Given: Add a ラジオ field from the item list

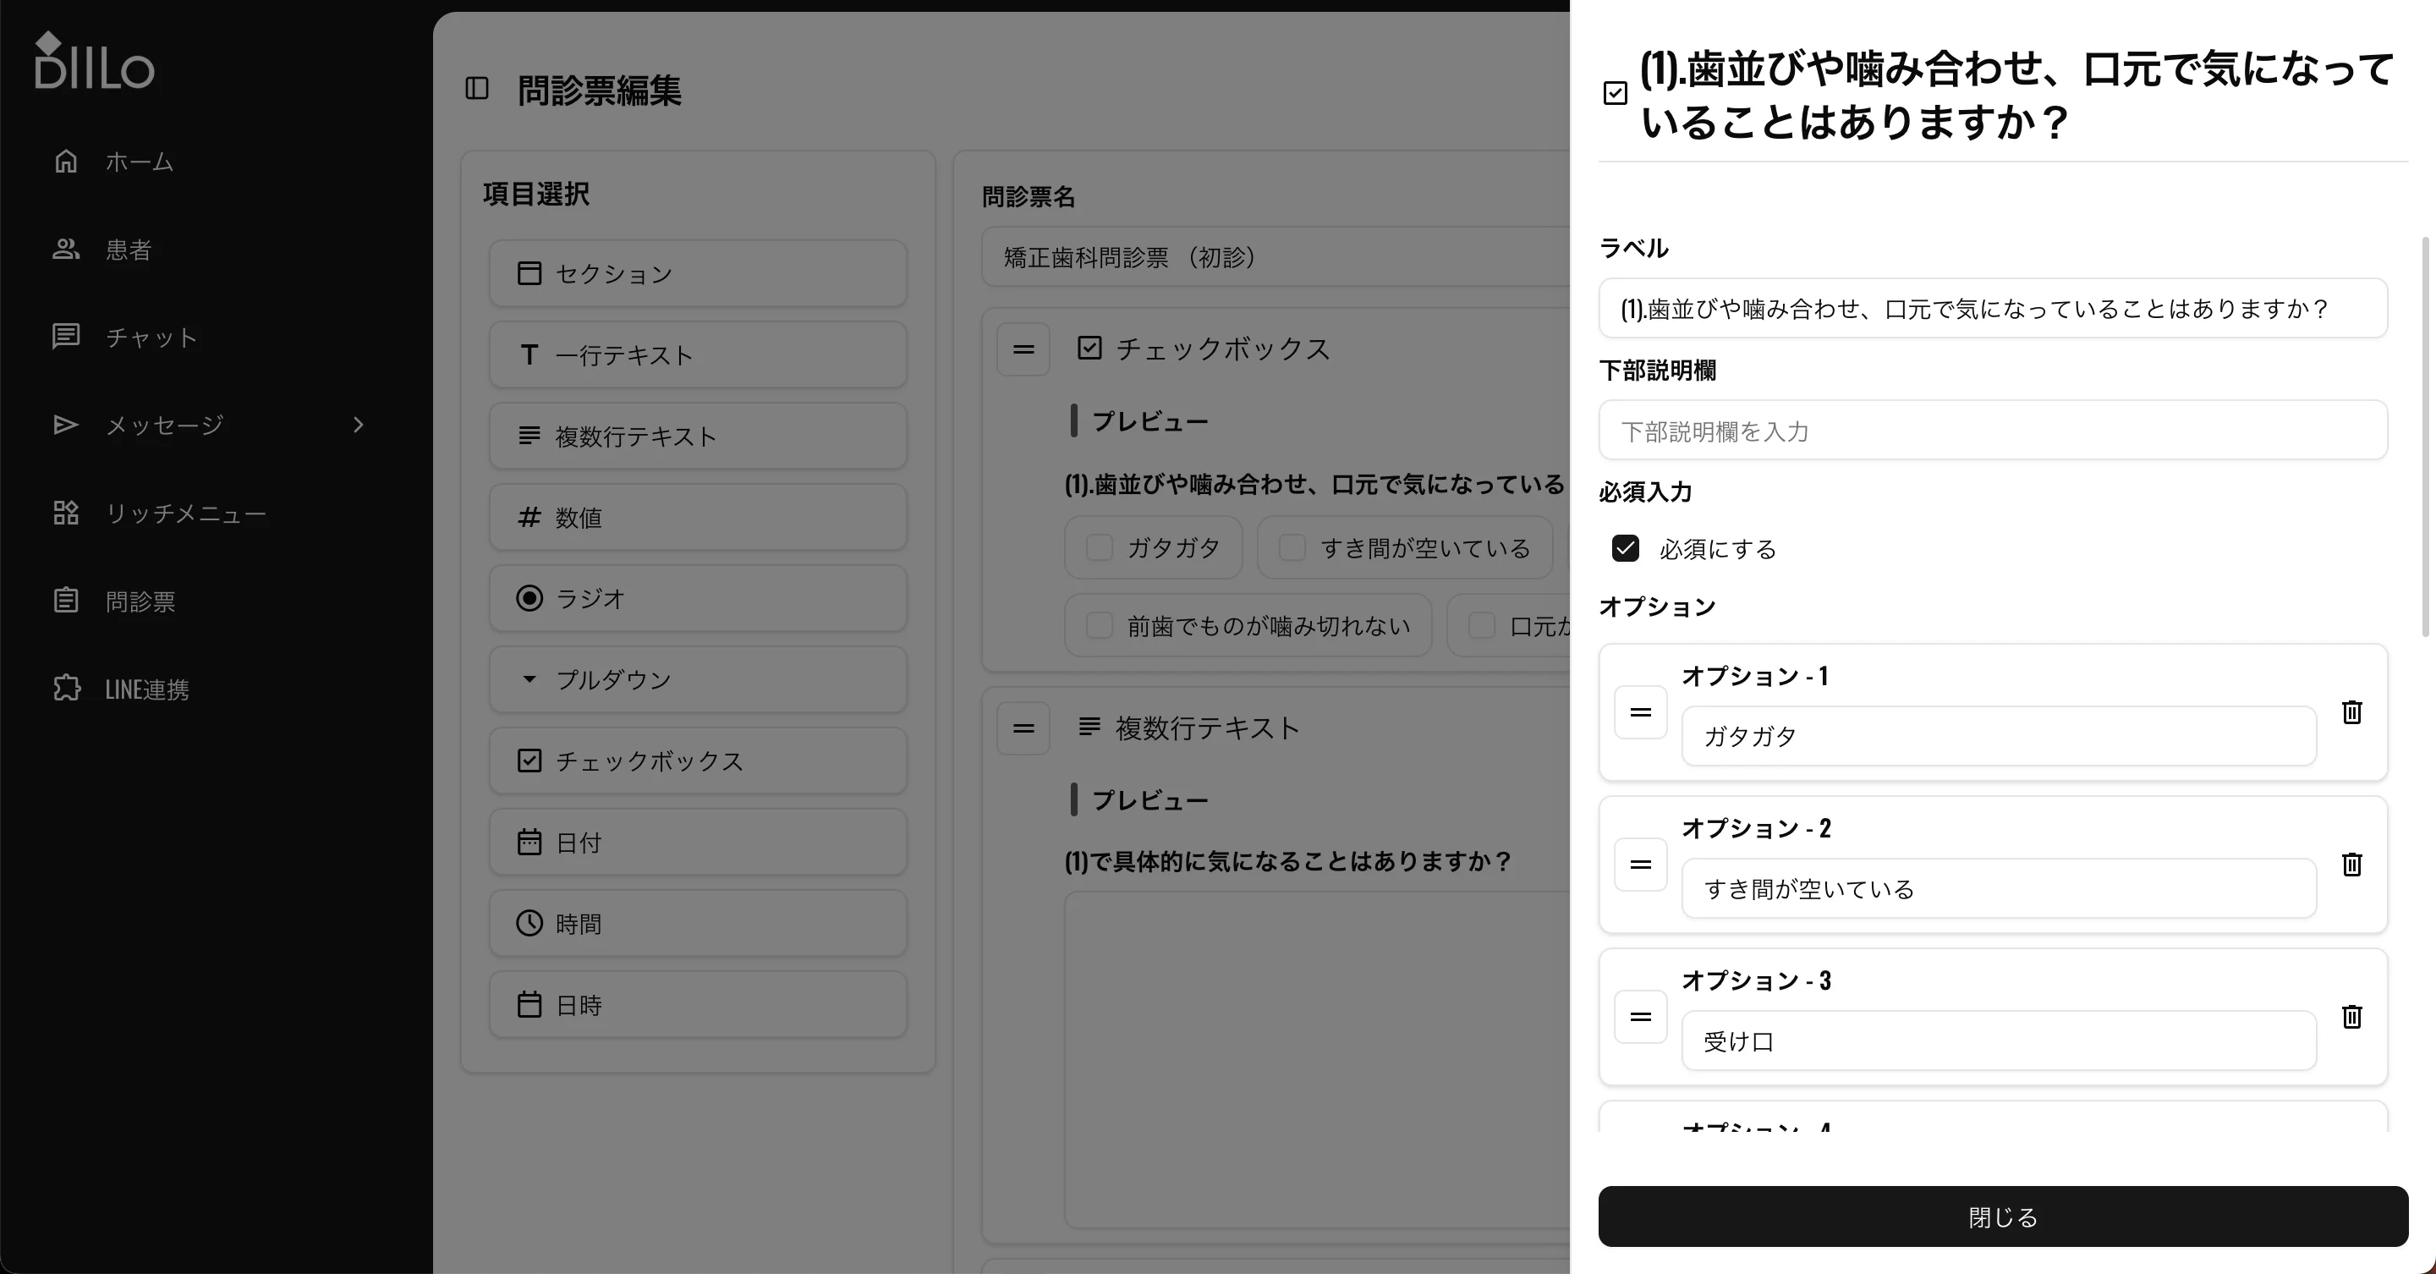Looking at the screenshot, I should coord(697,598).
